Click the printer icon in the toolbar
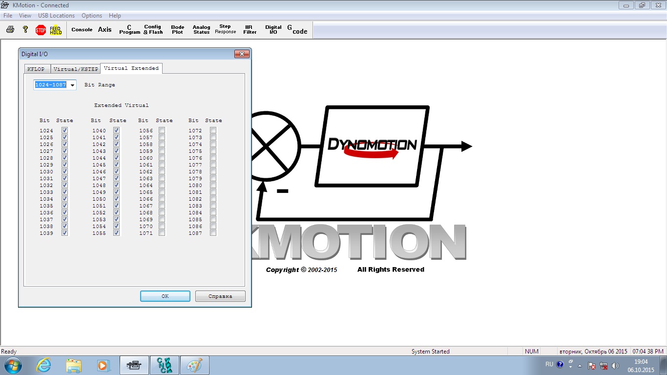Image resolution: width=667 pixels, height=375 pixels. pos(10,30)
